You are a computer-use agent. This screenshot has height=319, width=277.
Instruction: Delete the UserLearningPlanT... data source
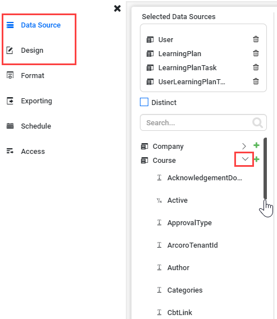click(256, 81)
